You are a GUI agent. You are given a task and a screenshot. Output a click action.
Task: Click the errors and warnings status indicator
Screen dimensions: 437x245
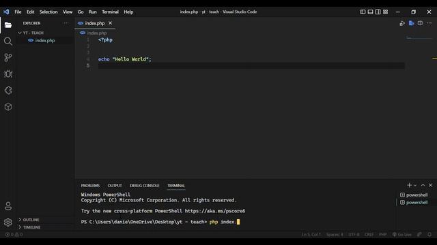tap(14, 234)
